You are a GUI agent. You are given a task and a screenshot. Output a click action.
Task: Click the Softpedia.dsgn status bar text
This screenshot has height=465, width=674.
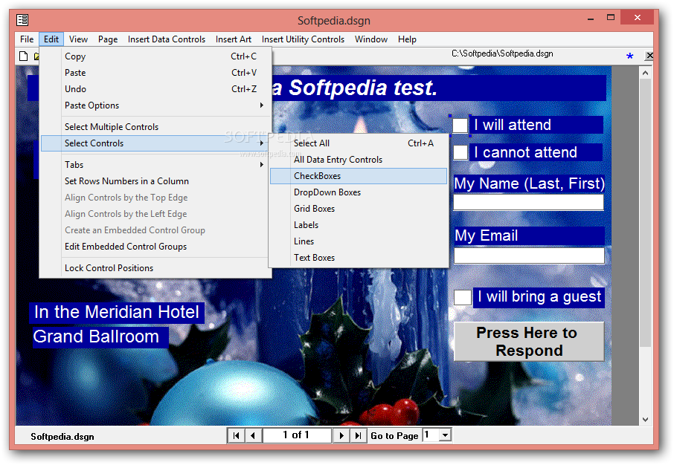[62, 437]
